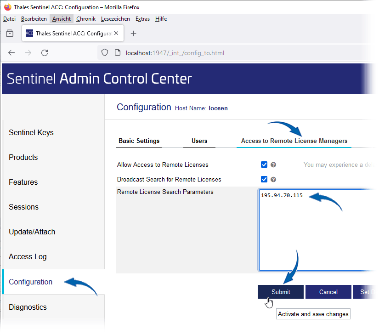
Task: Select Access to Remote License Managers tab
Action: point(294,141)
